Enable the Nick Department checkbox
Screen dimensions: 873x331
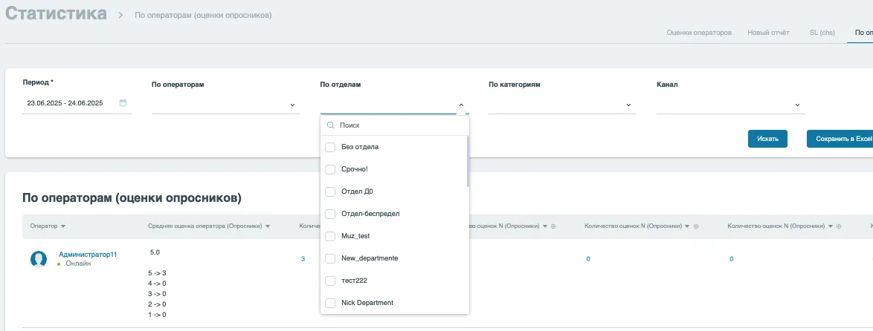pyautogui.click(x=330, y=303)
